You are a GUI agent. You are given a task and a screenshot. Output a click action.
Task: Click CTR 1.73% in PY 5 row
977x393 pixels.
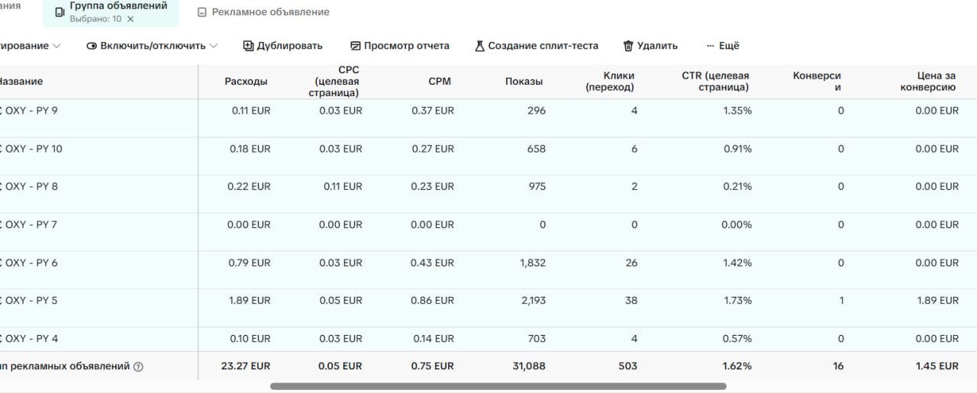[738, 301]
